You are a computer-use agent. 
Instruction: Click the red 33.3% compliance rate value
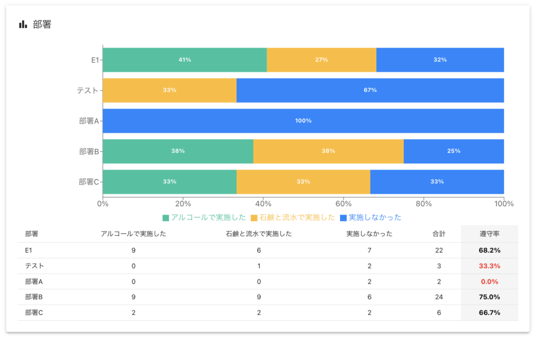[x=489, y=266]
